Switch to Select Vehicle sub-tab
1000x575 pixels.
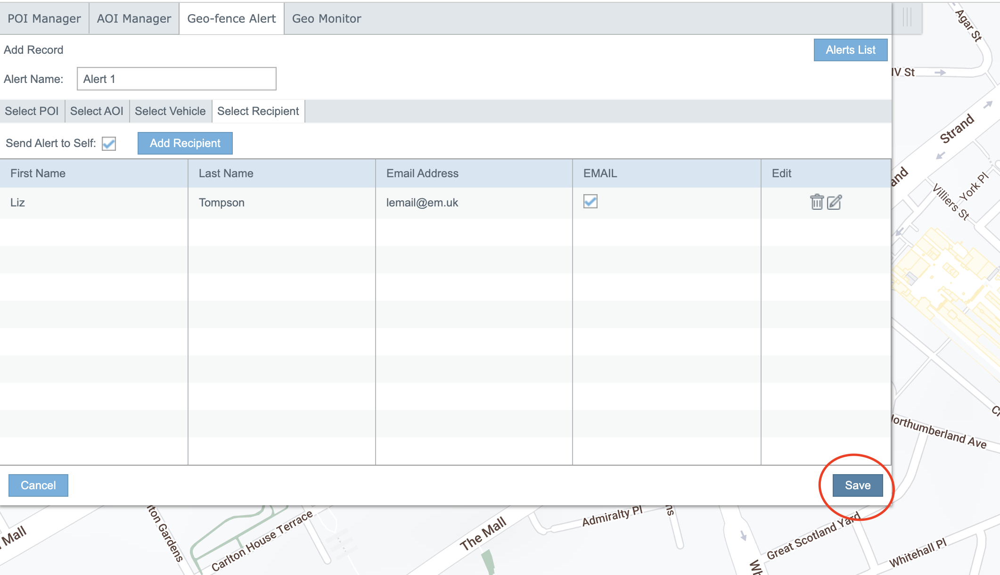170,111
